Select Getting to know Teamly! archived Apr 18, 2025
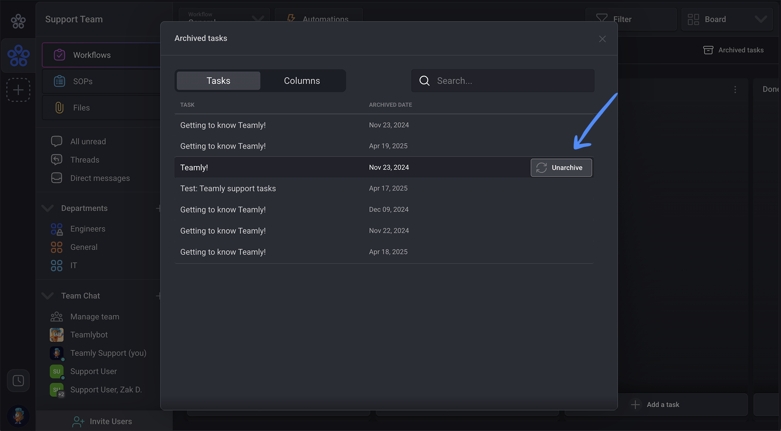781x431 pixels. (x=384, y=252)
